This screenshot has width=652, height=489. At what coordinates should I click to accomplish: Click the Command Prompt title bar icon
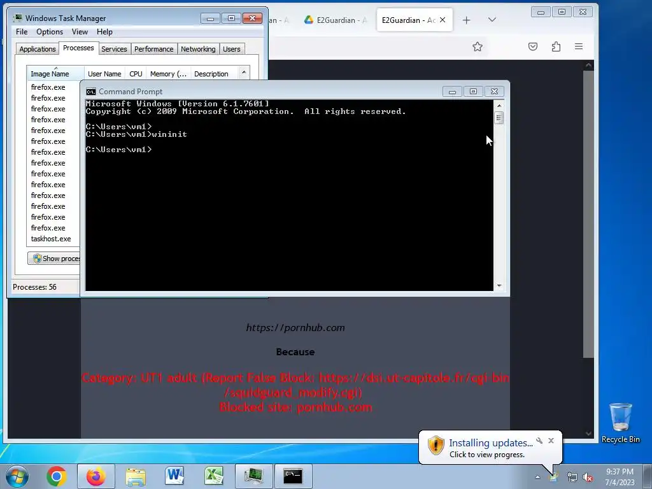coord(90,92)
